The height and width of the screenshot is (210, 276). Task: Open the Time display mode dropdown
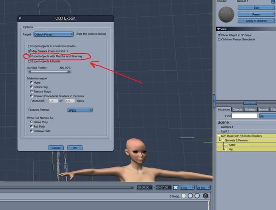point(187,187)
